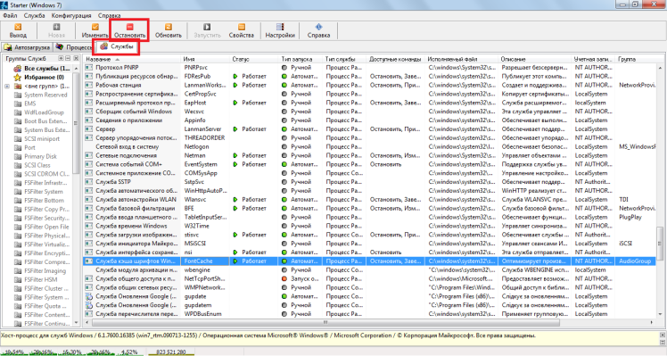Viewport: 667px width, 356px height.
Task: Sort by the Доступные команды column header
Action: [x=396, y=59]
